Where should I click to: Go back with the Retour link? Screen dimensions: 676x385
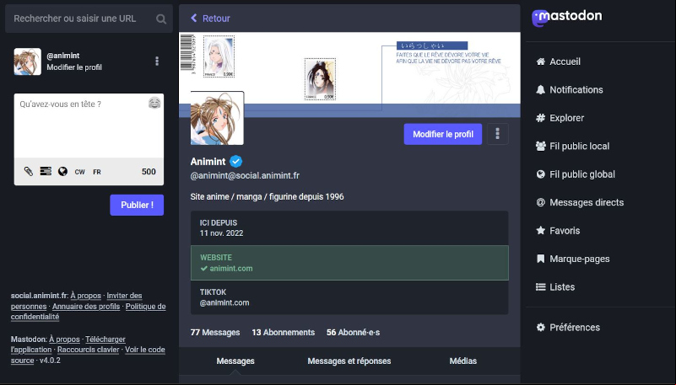[210, 19]
